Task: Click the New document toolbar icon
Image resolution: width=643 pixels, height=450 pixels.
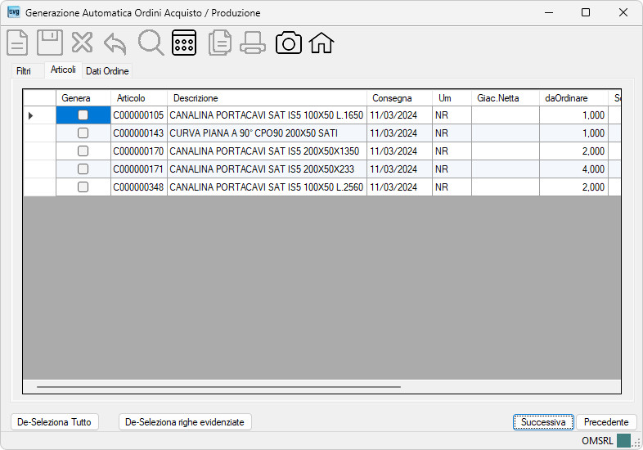Action: pyautogui.click(x=17, y=43)
